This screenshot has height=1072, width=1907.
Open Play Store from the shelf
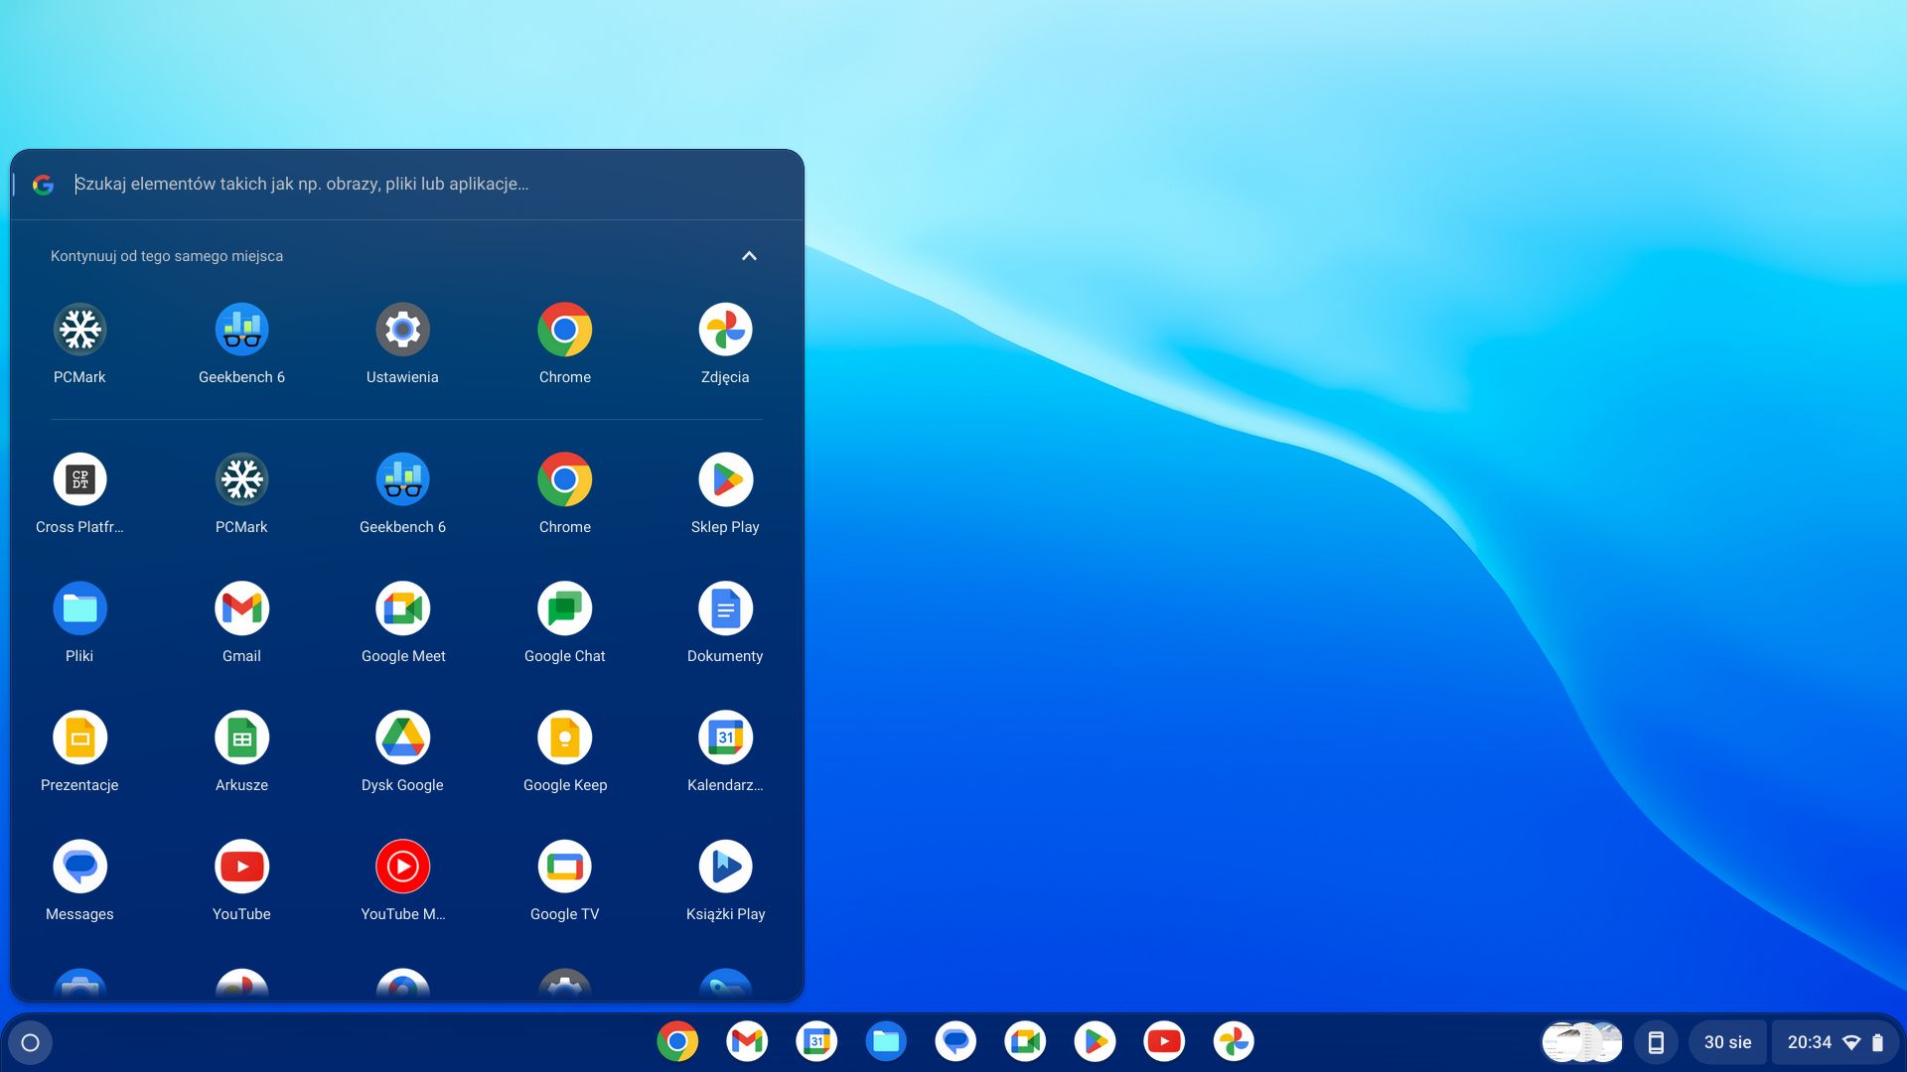[1095, 1041]
